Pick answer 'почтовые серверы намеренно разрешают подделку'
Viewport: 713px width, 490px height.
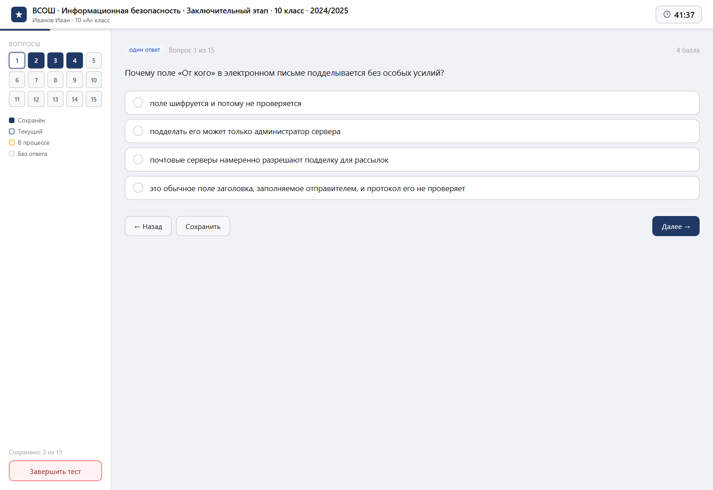[x=412, y=159]
